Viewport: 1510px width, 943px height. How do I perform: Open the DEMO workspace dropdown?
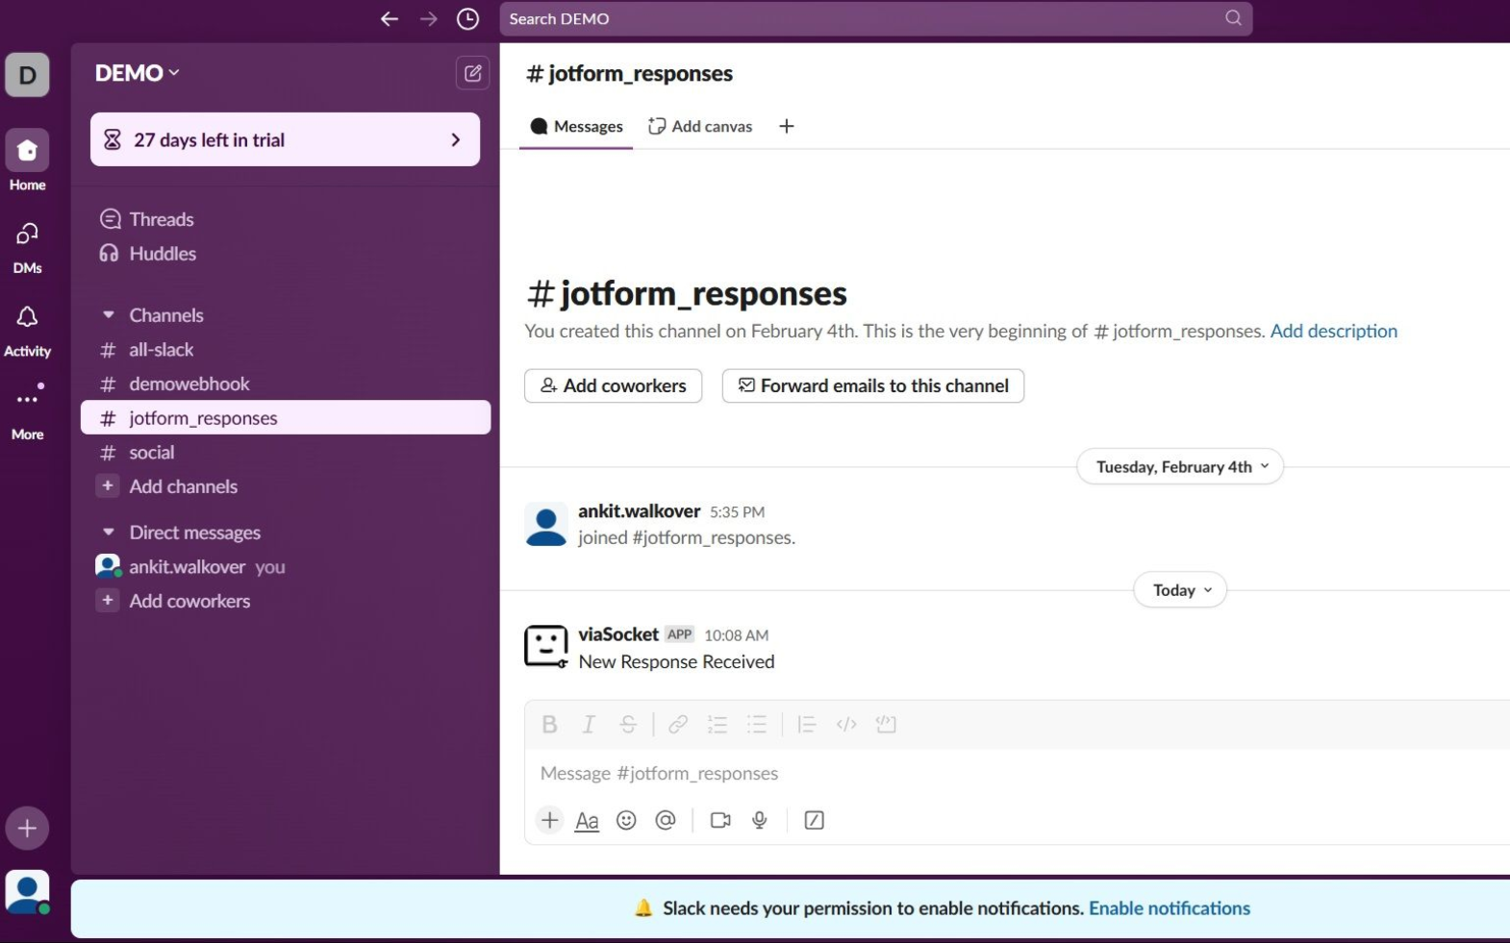pos(137,73)
